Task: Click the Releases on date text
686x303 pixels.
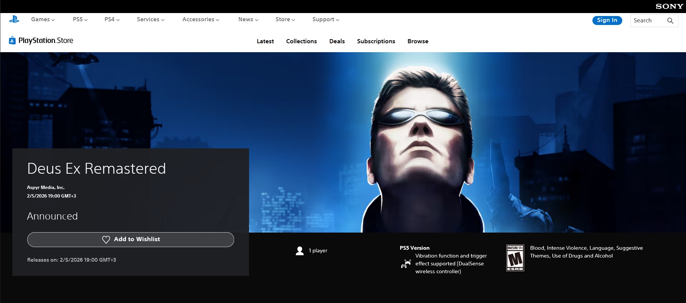Action: click(x=72, y=260)
